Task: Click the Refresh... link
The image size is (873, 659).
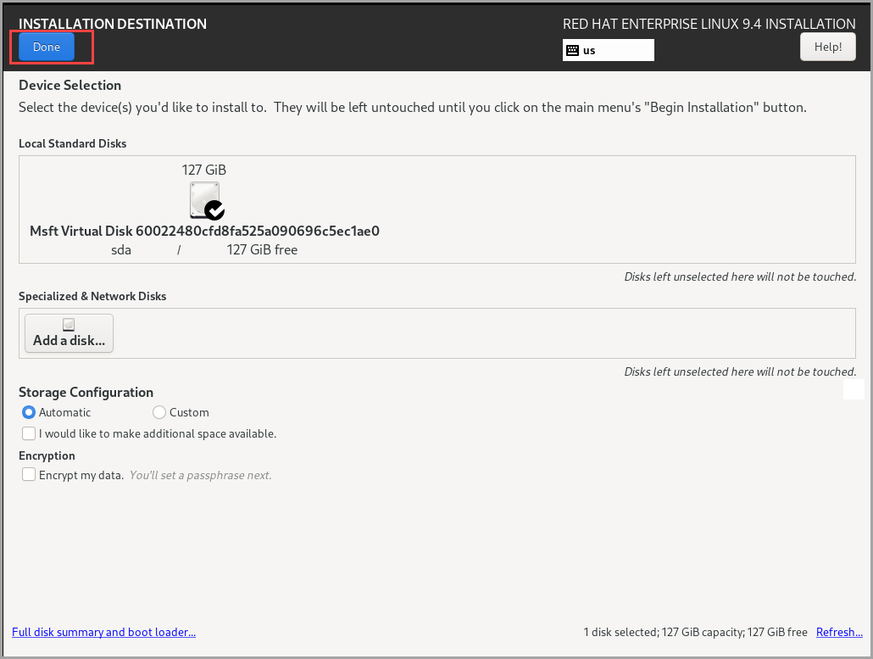Action: (839, 632)
